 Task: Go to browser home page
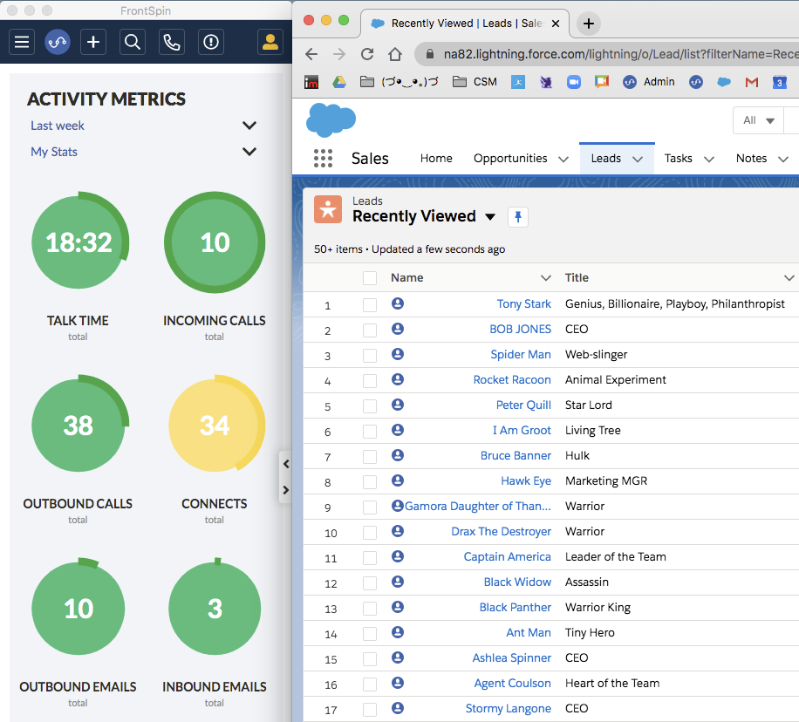point(395,54)
